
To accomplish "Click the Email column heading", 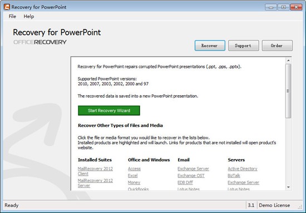I will [184, 160].
